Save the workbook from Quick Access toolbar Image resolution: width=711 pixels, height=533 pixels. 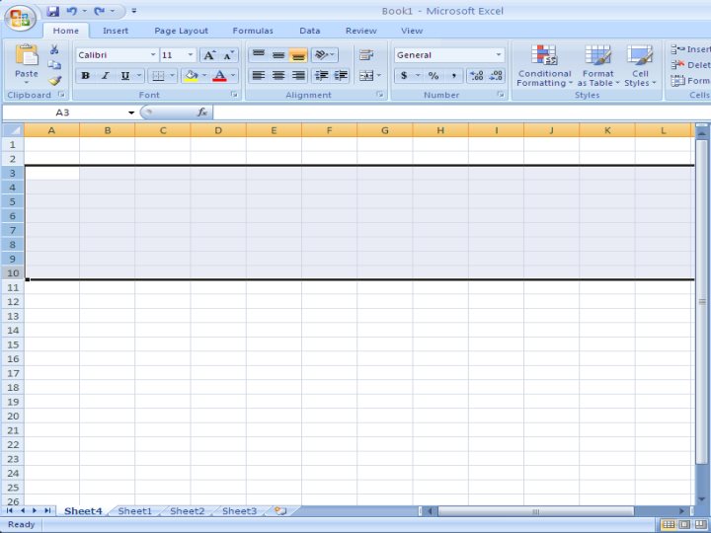click(x=53, y=11)
